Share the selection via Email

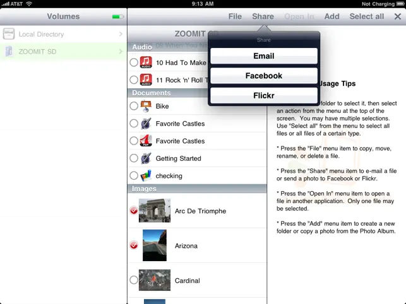pyautogui.click(x=264, y=56)
